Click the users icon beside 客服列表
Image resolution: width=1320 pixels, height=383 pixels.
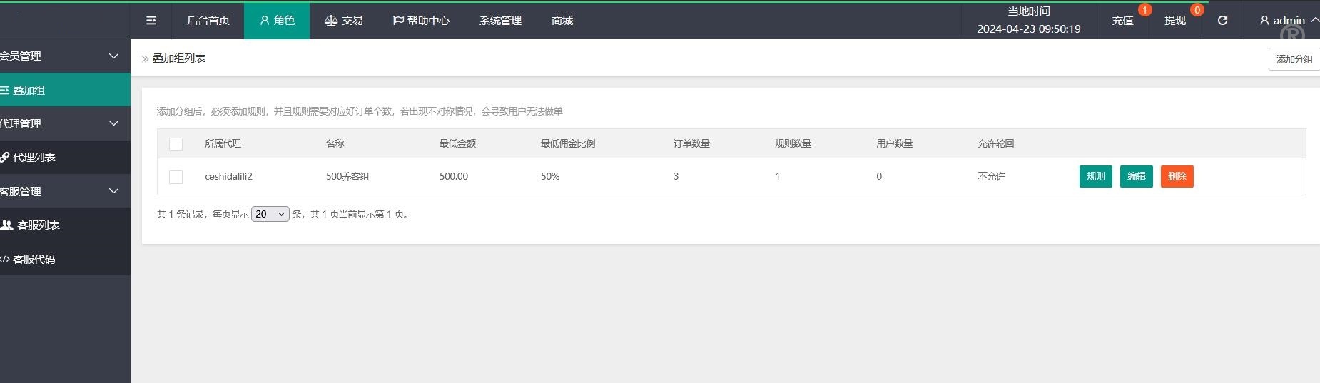[6, 225]
